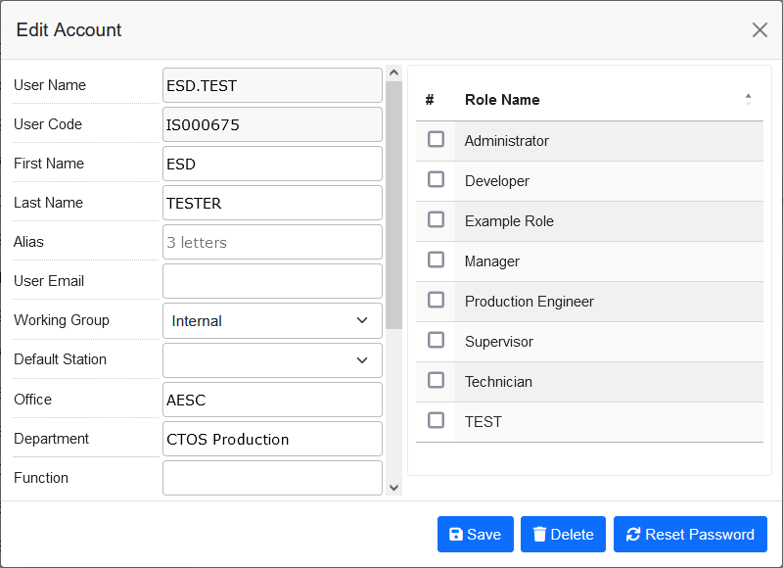This screenshot has width=783, height=568.
Task: Click the Department field with CTOS Production
Action: point(272,439)
